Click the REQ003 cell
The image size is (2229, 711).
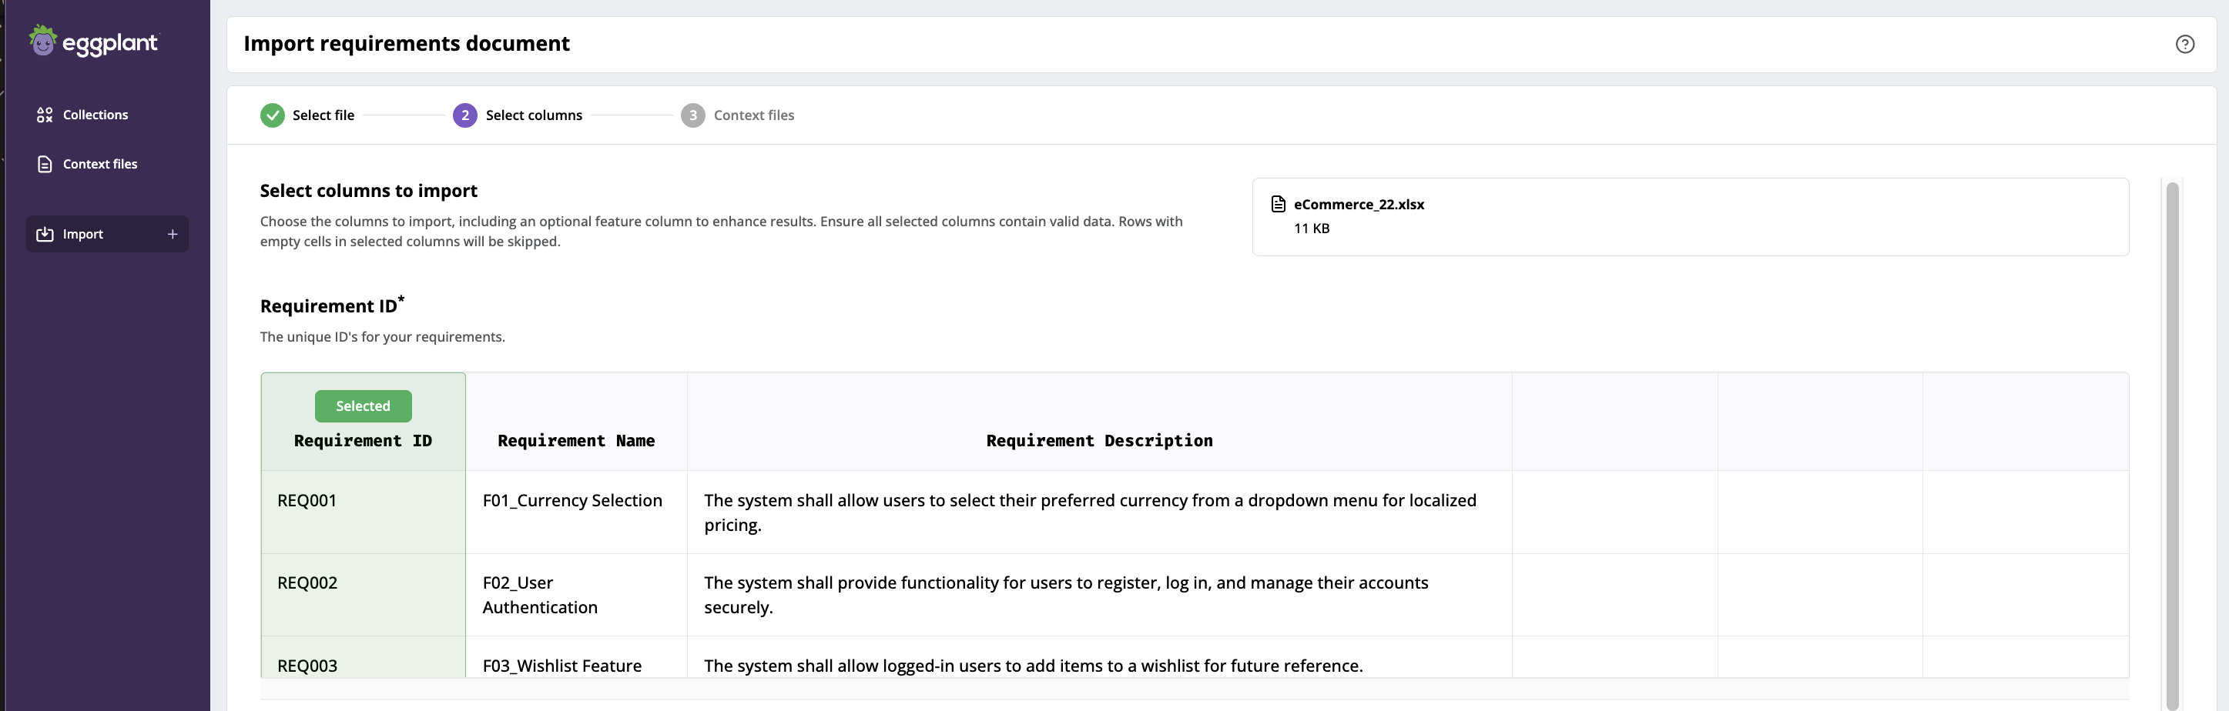coord(364,657)
